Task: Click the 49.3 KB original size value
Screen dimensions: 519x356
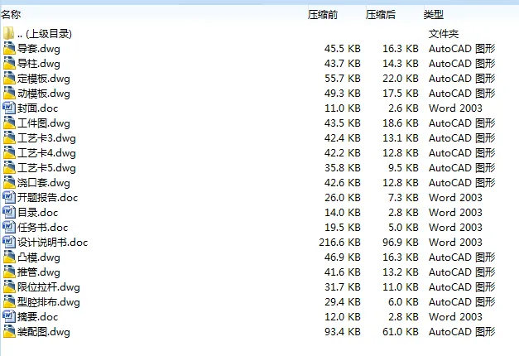Action: pyautogui.click(x=343, y=94)
